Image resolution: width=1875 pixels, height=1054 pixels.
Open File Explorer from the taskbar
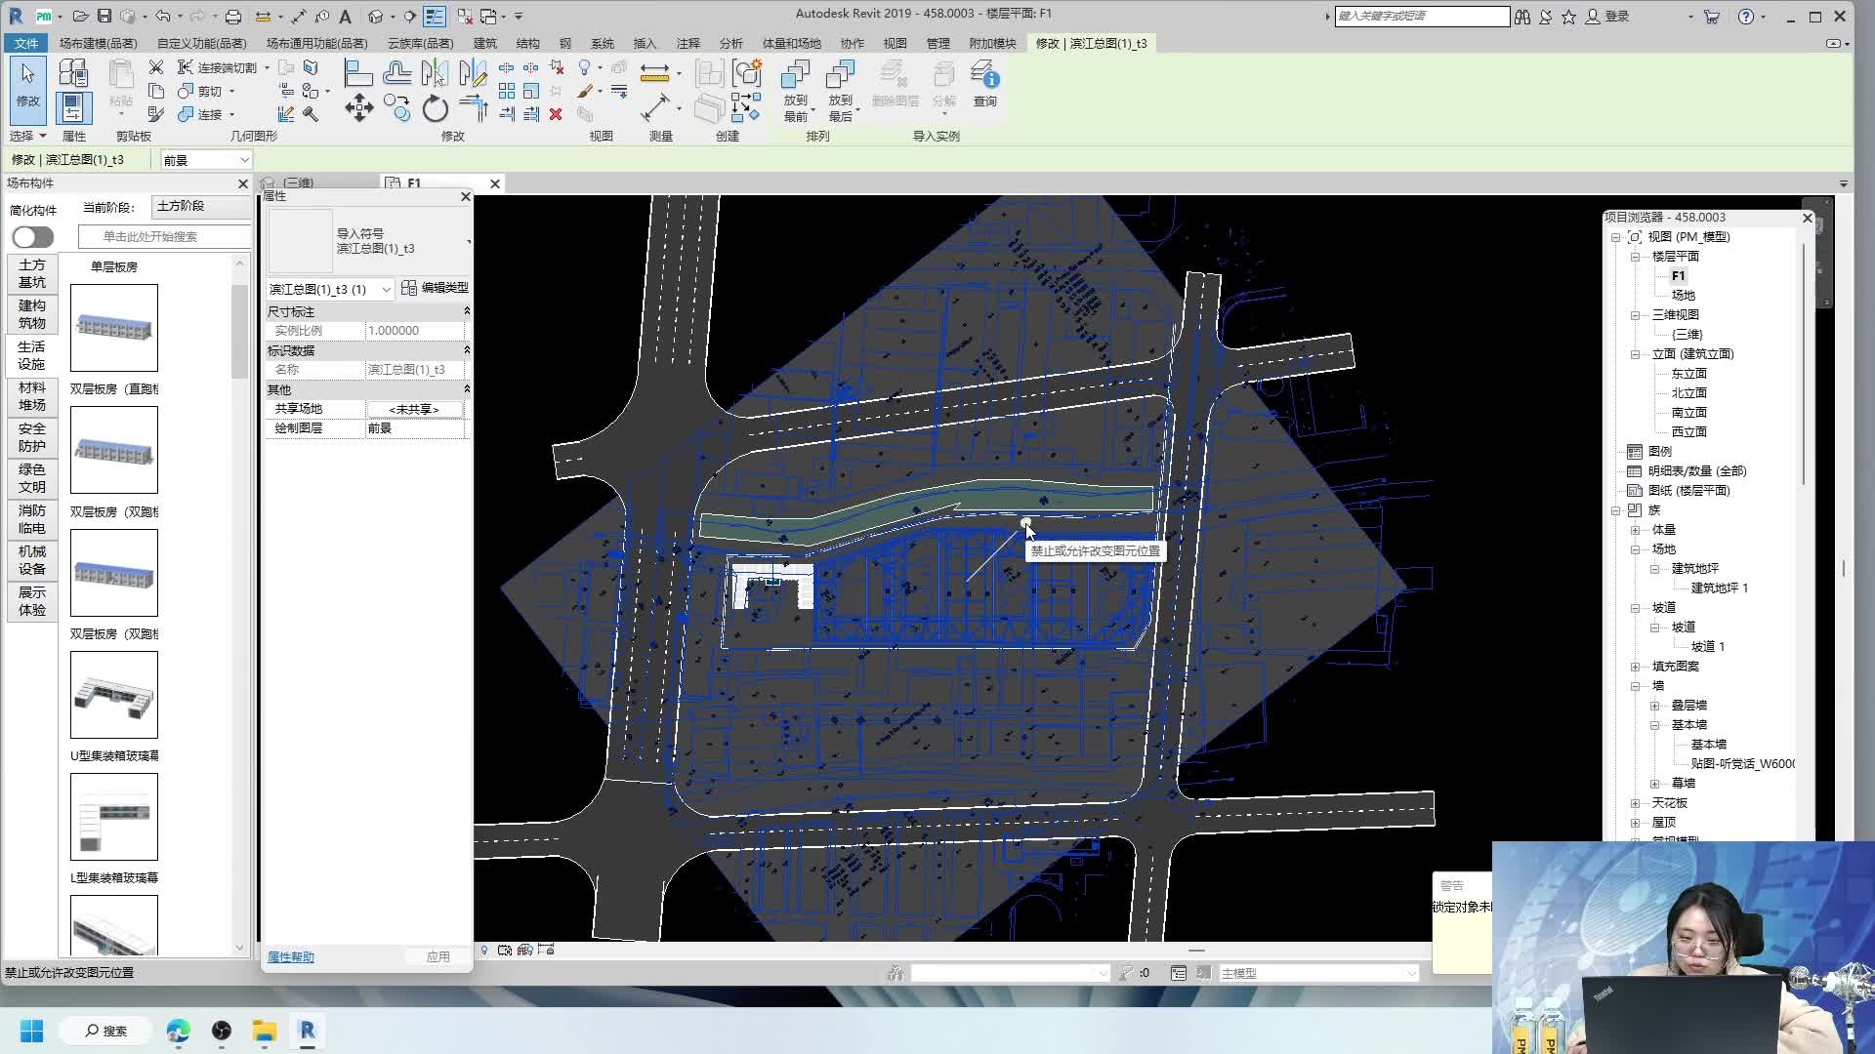coord(265,1031)
